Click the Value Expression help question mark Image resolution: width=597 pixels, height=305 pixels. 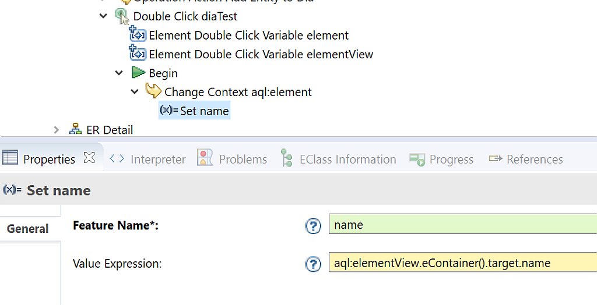[313, 264]
